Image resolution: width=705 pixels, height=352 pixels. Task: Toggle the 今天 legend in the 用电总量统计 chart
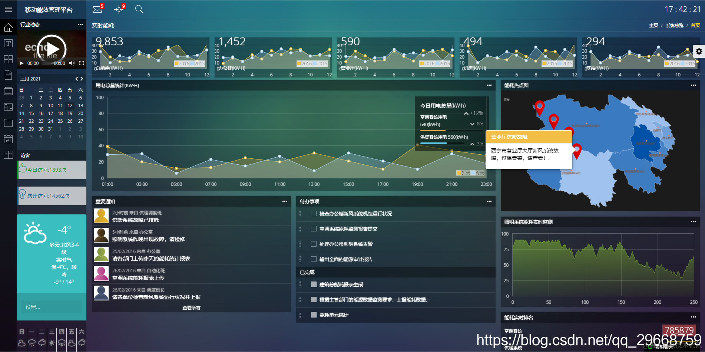click(478, 173)
